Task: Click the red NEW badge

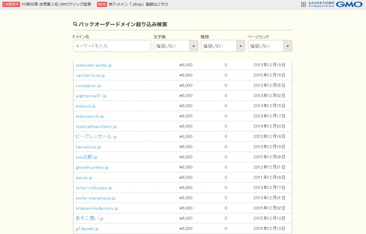Action: (102, 4)
